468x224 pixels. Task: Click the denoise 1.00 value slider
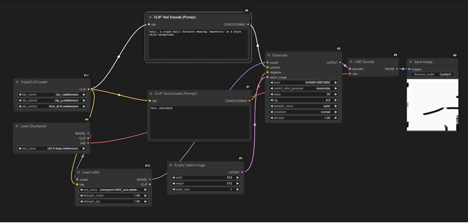303,118
